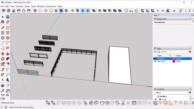Select the 3D Text tool
Viewport: 194px width, 109px height.
(8, 80)
